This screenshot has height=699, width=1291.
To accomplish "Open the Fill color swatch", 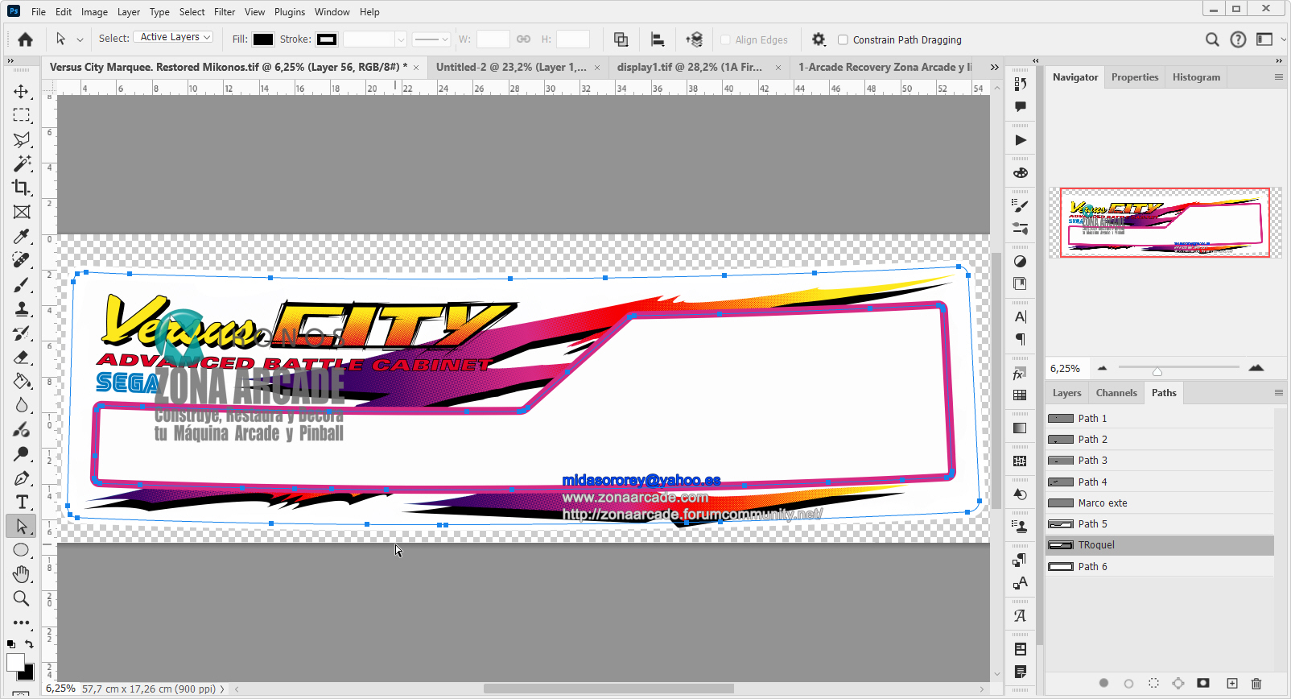I will (263, 39).
